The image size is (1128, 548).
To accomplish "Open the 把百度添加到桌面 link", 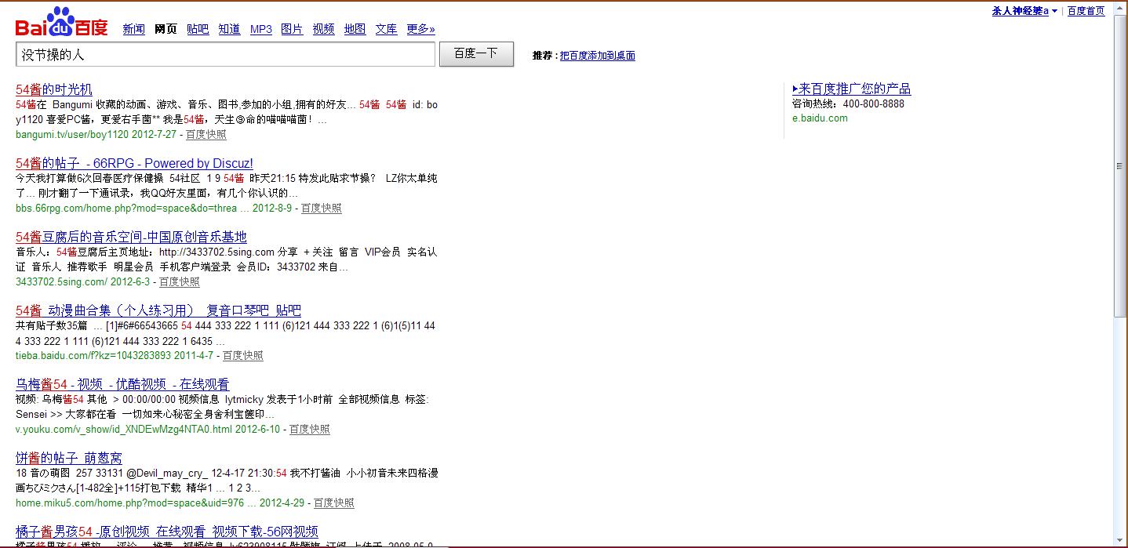I will point(598,56).
